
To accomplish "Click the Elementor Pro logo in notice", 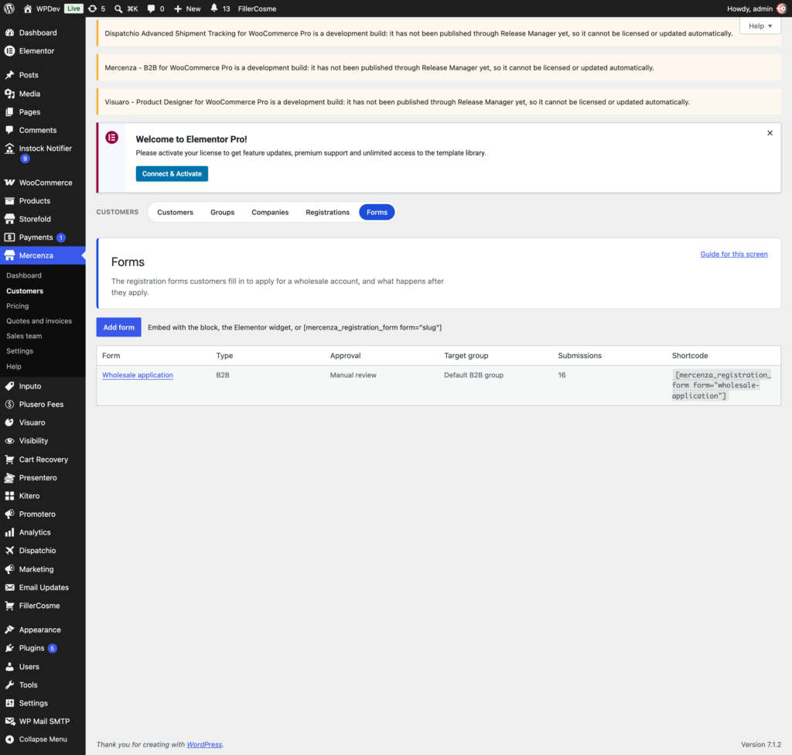I will (111, 138).
